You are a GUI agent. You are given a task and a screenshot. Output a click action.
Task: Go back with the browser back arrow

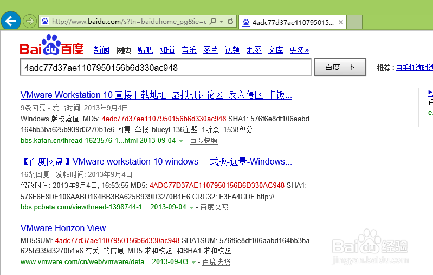10,21
